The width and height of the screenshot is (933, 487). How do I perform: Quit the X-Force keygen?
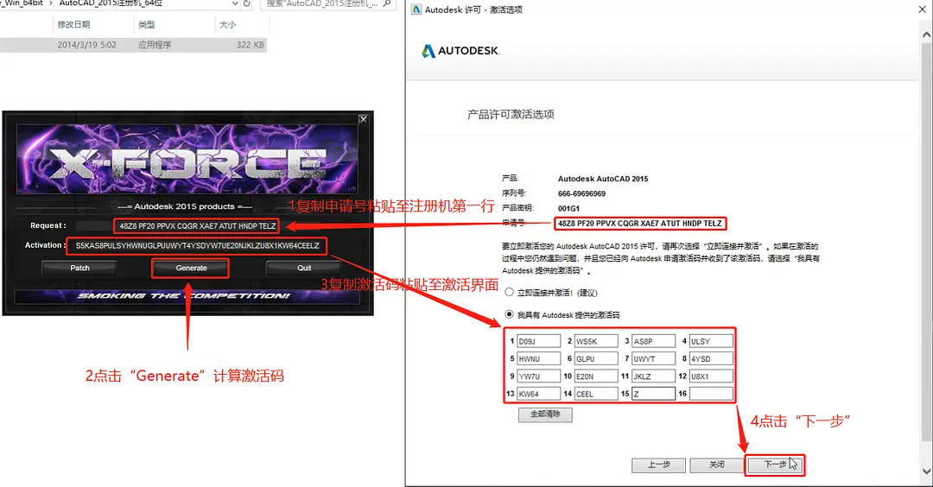[304, 269]
